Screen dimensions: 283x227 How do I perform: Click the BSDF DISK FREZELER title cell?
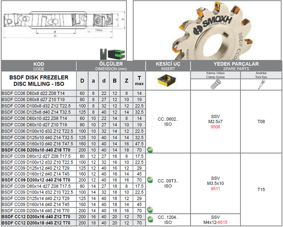(39, 81)
